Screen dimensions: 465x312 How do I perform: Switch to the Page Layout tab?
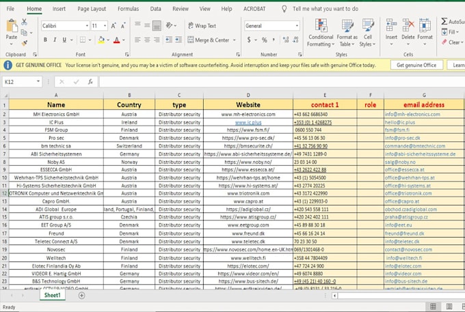pyautogui.click(x=92, y=9)
